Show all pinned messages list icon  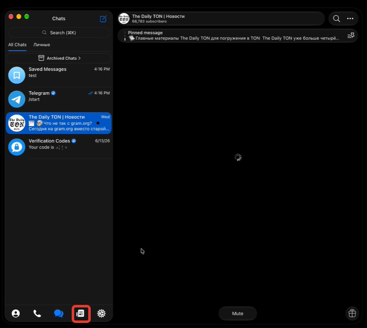[x=351, y=36]
